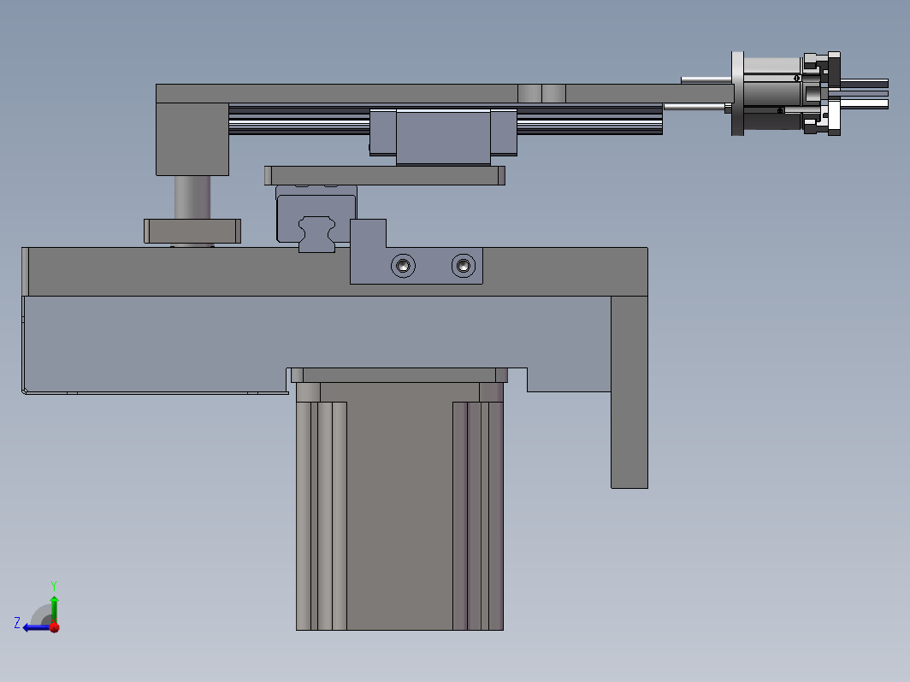Click the blue Z axis arrow of the triad
The height and width of the screenshot is (682, 910).
[x=35, y=627]
